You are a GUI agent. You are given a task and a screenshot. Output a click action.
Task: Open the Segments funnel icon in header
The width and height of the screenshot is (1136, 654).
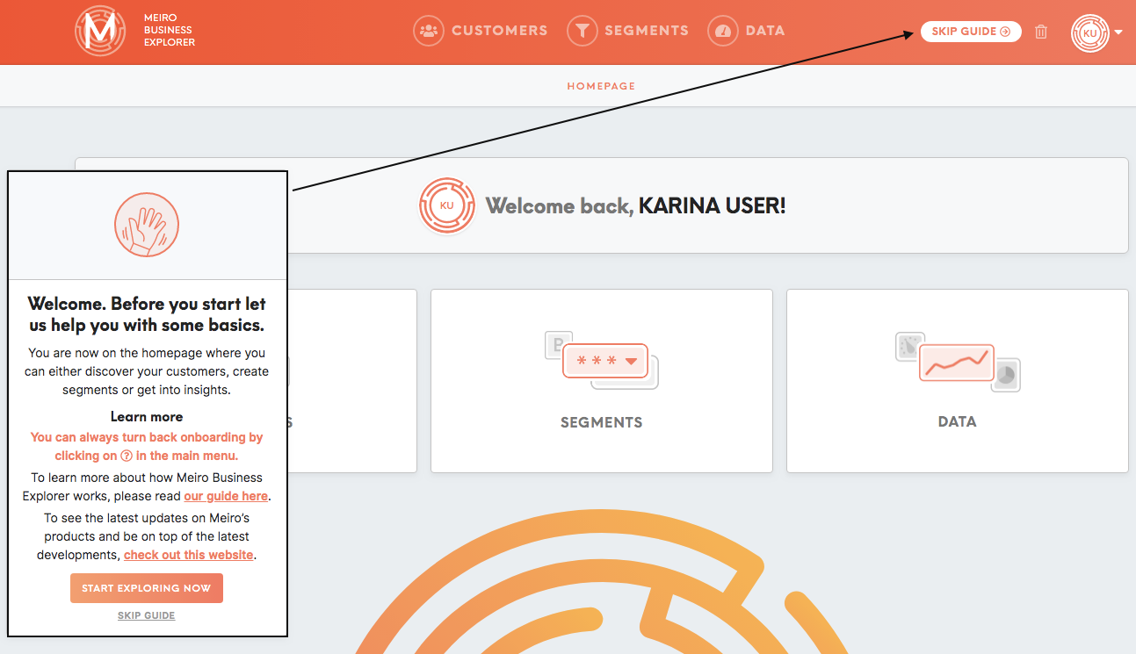582,31
